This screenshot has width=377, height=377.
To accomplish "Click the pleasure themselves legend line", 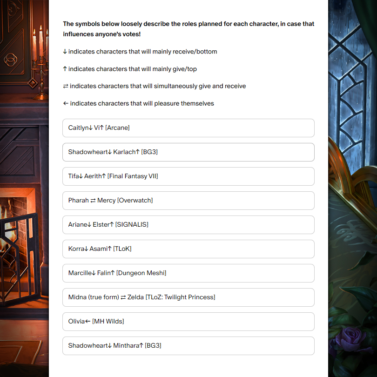I will 139,103.
